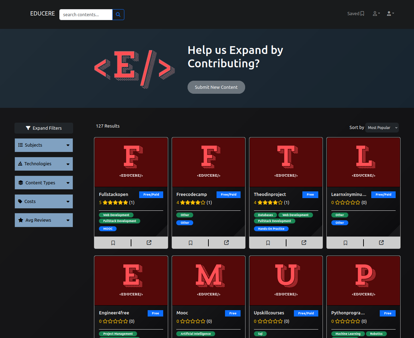The height and width of the screenshot is (338, 414).
Task: Open Theodinproject external link icon
Action: (304, 242)
